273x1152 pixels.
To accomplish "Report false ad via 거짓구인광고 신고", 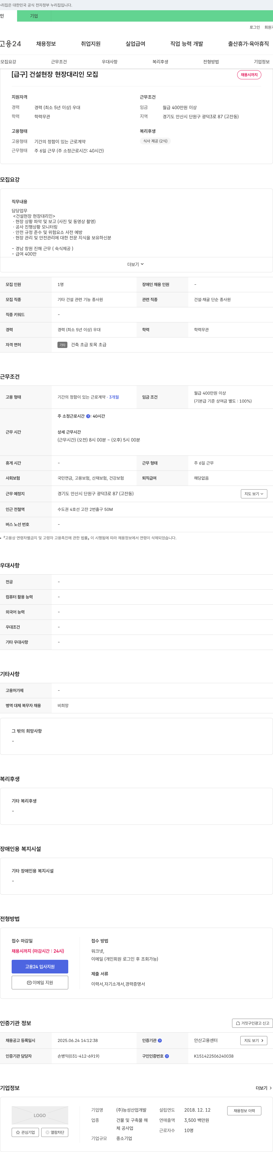I will coord(253,1023).
